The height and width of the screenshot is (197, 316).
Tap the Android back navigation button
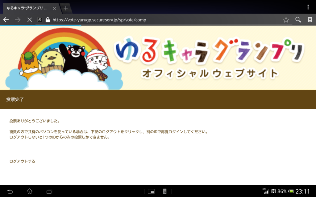tap(10, 191)
